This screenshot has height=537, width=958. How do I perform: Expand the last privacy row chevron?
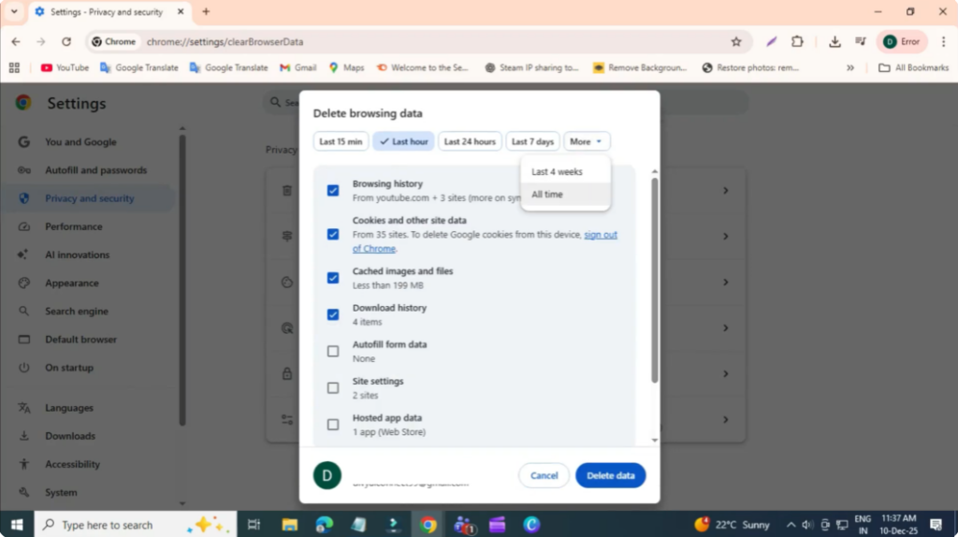coord(726,420)
